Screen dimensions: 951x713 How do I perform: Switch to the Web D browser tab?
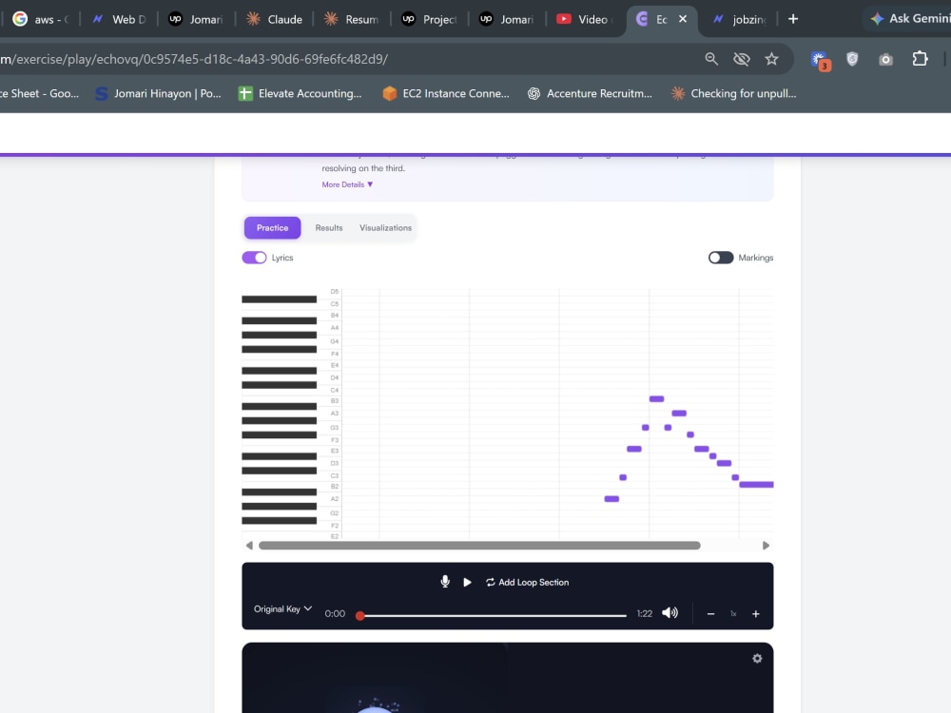tap(120, 19)
